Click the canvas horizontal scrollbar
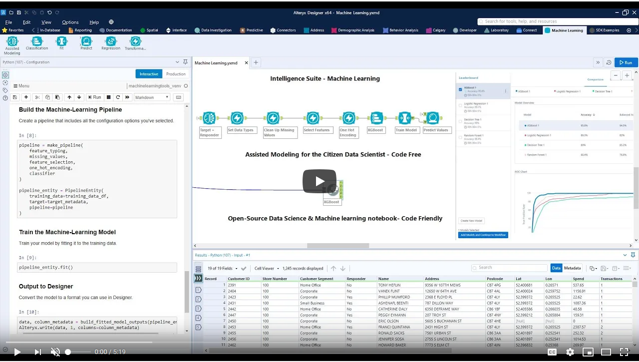Image resolution: width=639 pixels, height=362 pixels. [338, 246]
